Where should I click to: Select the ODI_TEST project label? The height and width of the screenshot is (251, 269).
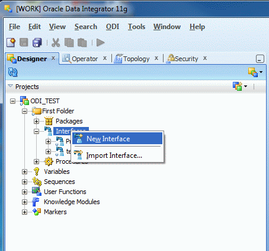(45, 101)
